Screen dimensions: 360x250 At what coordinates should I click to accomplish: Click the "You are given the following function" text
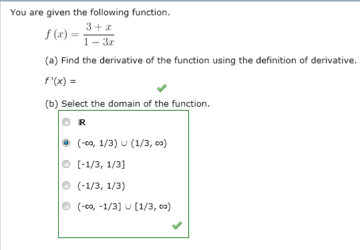(x=90, y=13)
